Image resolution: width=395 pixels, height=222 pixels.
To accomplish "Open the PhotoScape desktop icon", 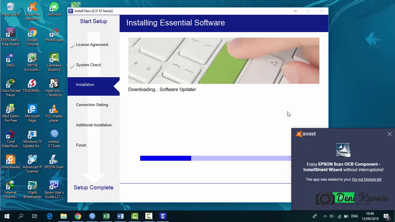I will [x=54, y=35].
